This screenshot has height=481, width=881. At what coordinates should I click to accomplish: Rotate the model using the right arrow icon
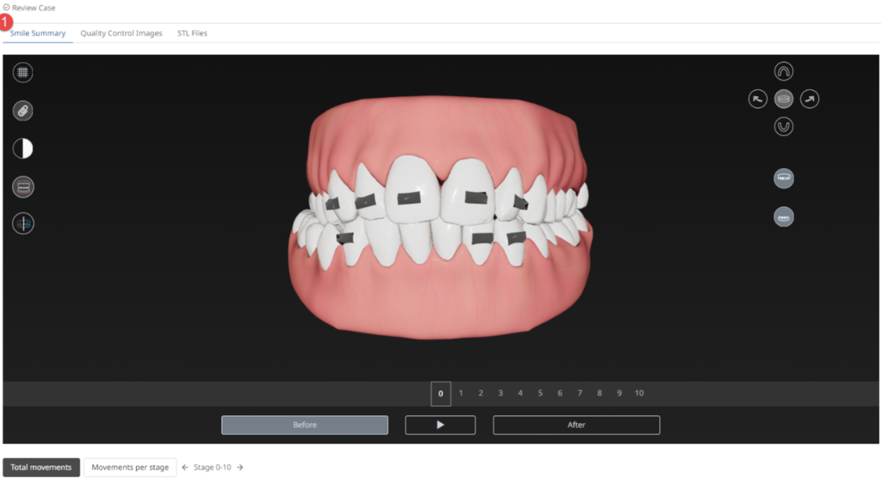tap(810, 98)
